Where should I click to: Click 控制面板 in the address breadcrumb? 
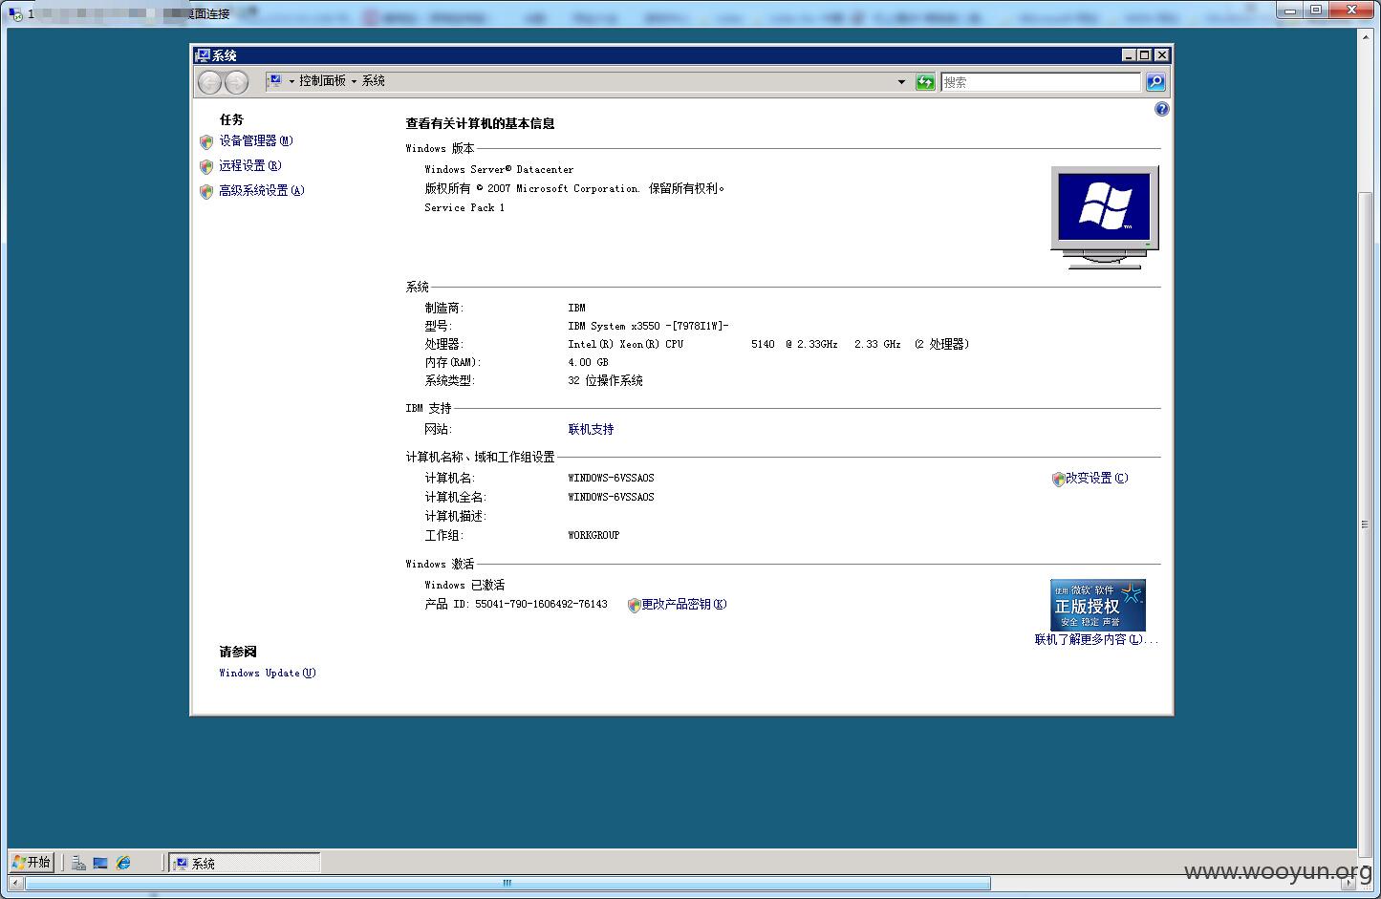322,81
